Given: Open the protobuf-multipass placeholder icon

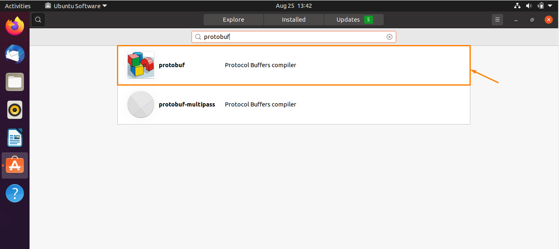Looking at the screenshot, I should (x=141, y=104).
